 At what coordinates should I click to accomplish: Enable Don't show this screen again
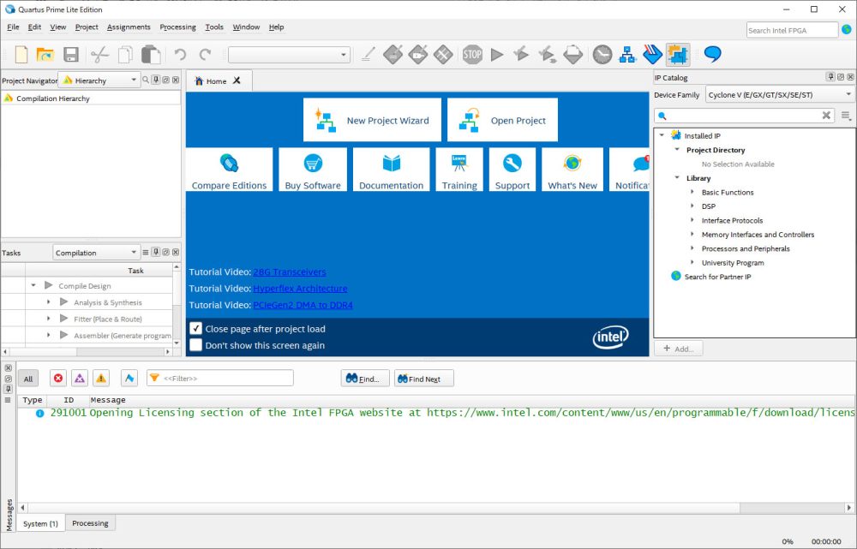click(196, 345)
